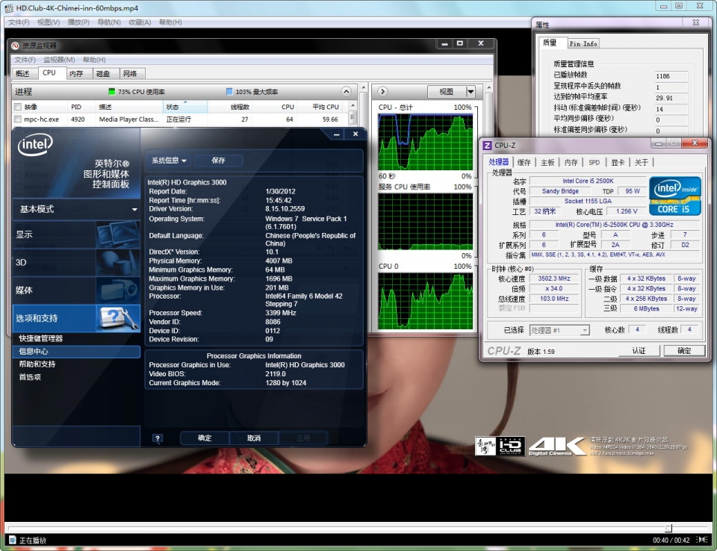717x551 pixels.
Task: Collapse the 进程 section chevron
Action: click(346, 92)
